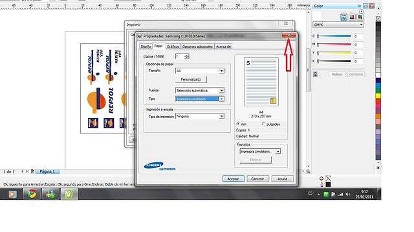Select the no-color X swatch atop palette
The height and width of the screenshot is (232, 414).
(x=378, y=19)
